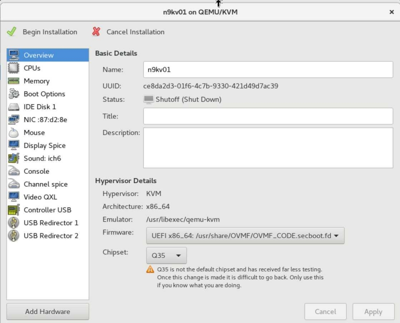Click the Q35 not default chipset warning text
The image size is (400, 323).
240,277
